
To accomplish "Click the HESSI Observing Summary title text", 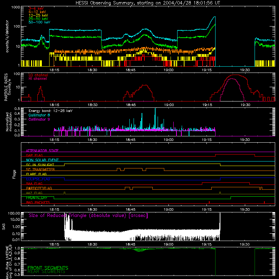I will [x=148, y=3].
